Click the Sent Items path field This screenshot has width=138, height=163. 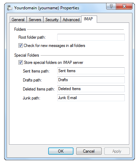(91, 71)
